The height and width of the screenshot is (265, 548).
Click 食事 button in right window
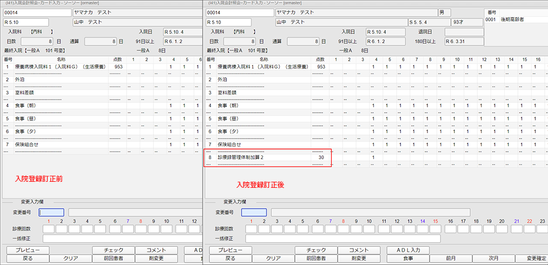tap(408, 258)
